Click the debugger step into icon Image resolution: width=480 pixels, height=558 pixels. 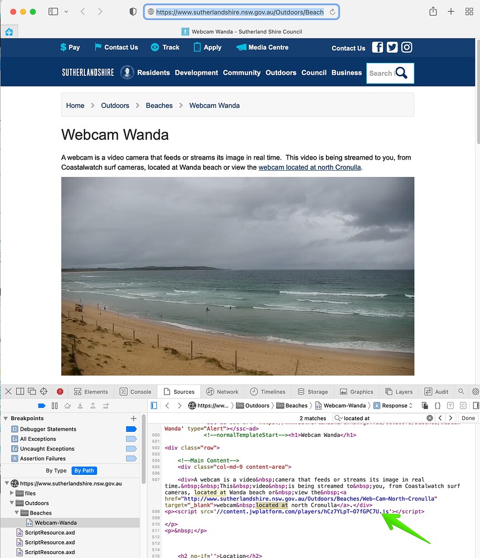80,406
